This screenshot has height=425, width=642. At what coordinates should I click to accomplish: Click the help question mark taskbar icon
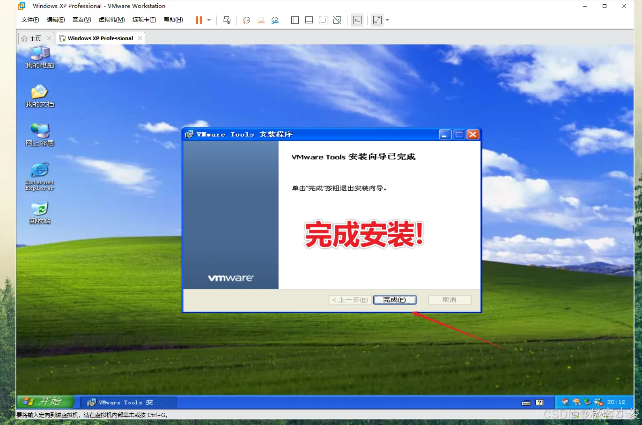539,403
